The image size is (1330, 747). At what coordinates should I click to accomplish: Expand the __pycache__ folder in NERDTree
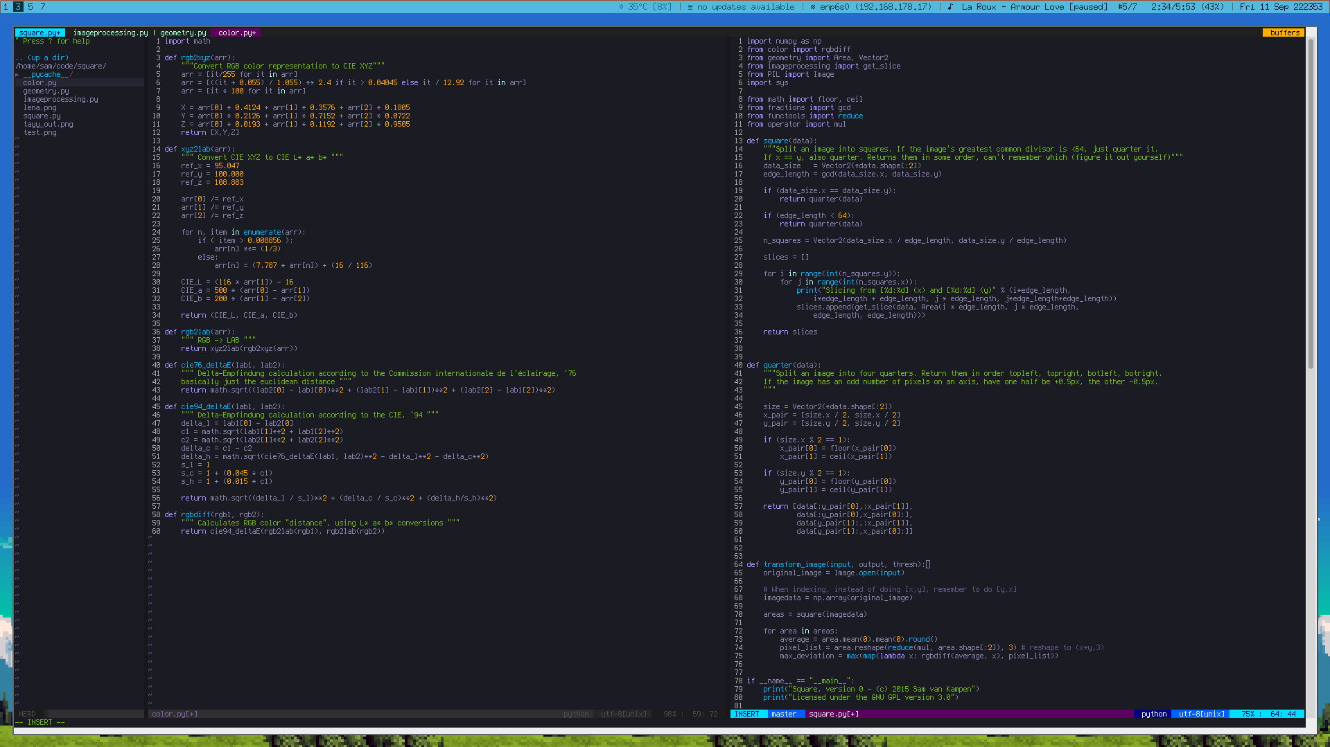[46, 75]
